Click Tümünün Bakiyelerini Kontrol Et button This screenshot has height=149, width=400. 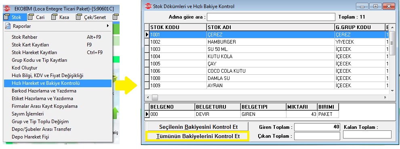(x=198, y=136)
